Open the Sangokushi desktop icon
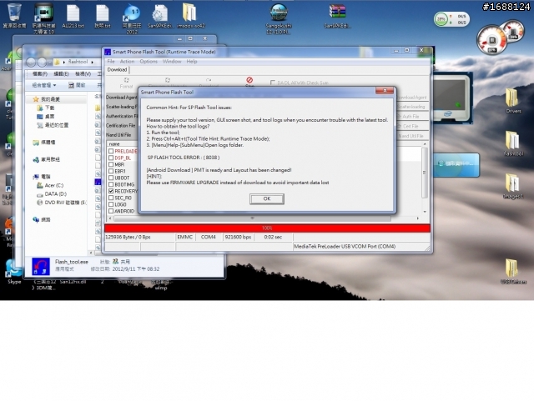 click(x=279, y=18)
